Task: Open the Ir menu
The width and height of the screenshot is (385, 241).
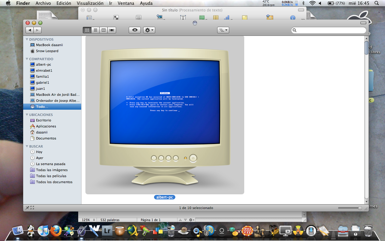Action: pyautogui.click(x=111, y=3)
